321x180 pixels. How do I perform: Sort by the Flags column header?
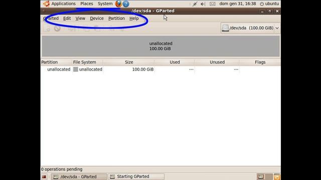point(260,62)
